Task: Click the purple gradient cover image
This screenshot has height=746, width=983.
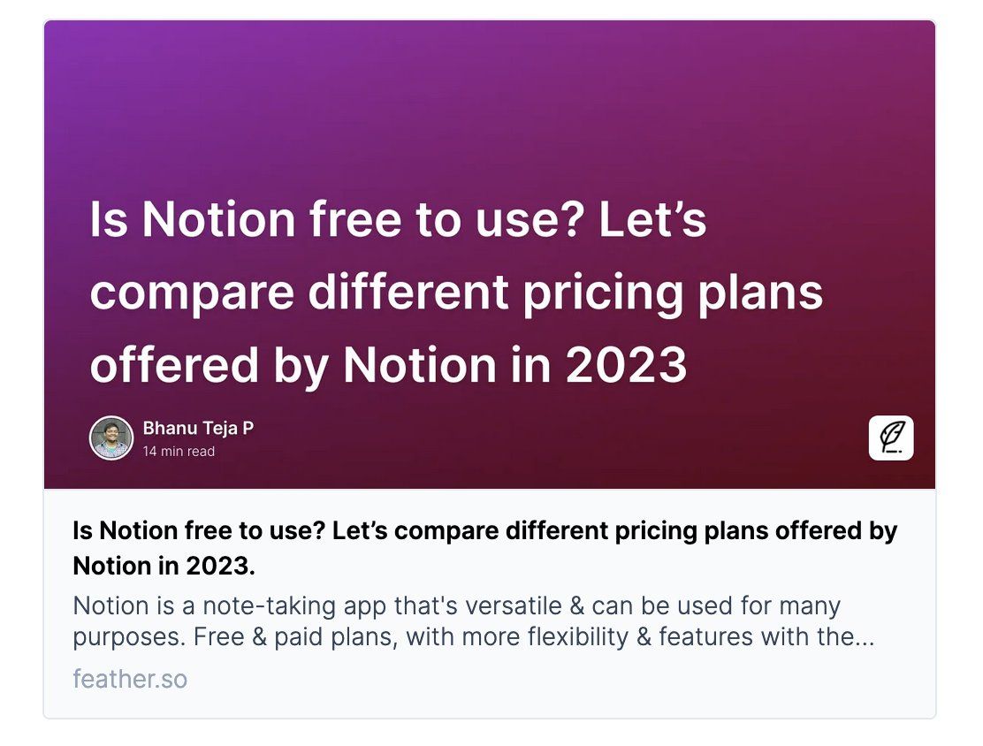Action: point(490,255)
